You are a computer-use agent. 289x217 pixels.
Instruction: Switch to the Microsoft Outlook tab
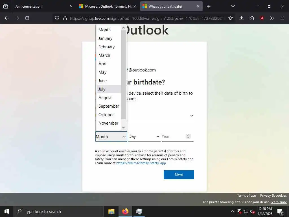108,6
